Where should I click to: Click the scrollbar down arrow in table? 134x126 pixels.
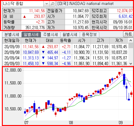[x=131, y=63]
